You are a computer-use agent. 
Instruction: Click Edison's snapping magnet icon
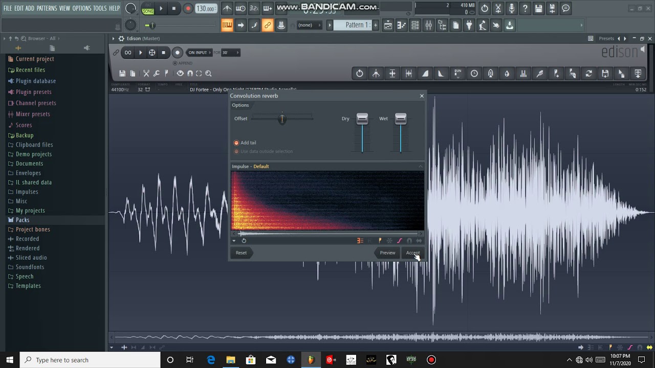click(190, 74)
